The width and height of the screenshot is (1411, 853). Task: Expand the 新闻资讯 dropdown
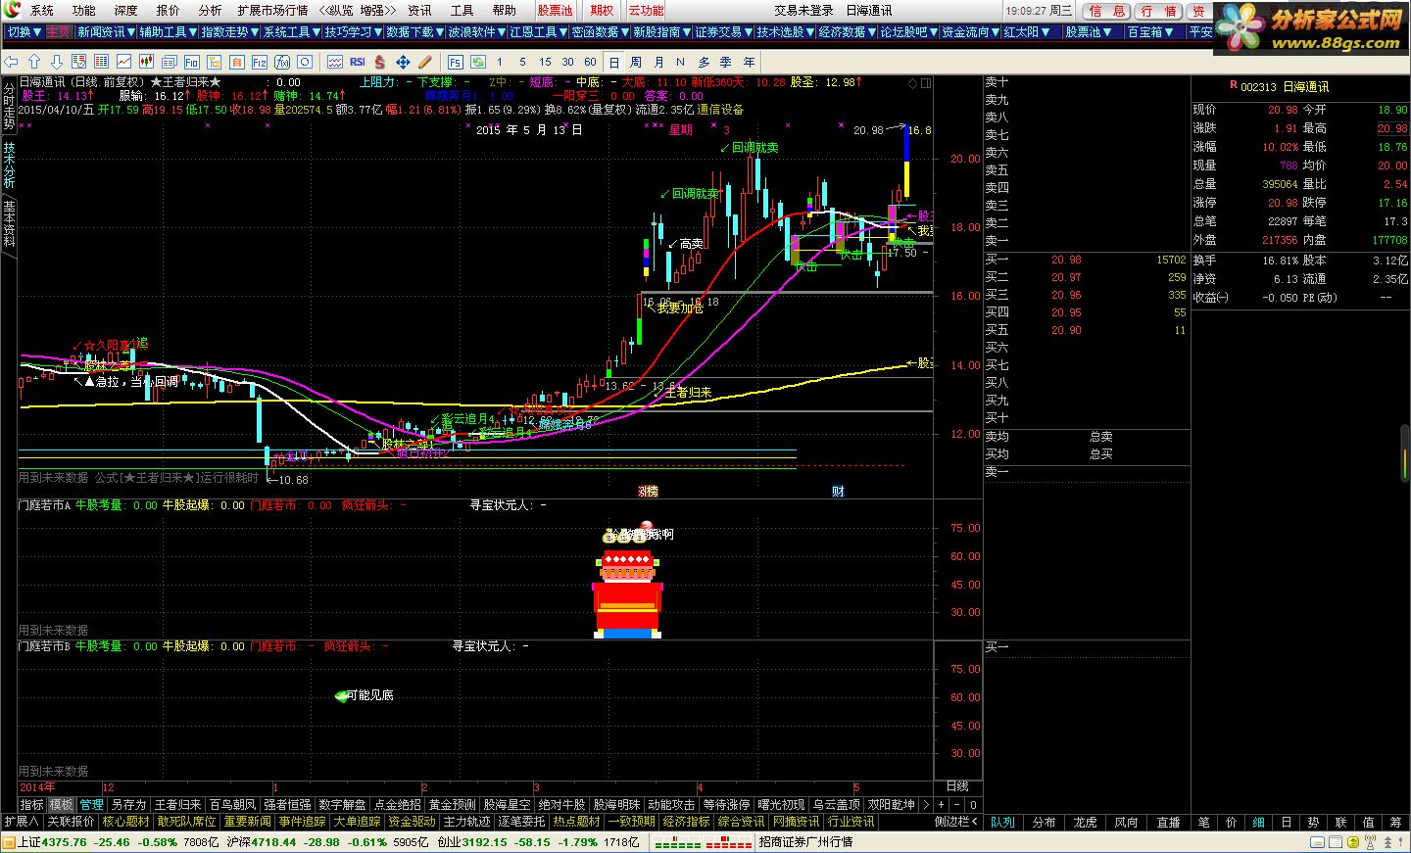pos(105,32)
